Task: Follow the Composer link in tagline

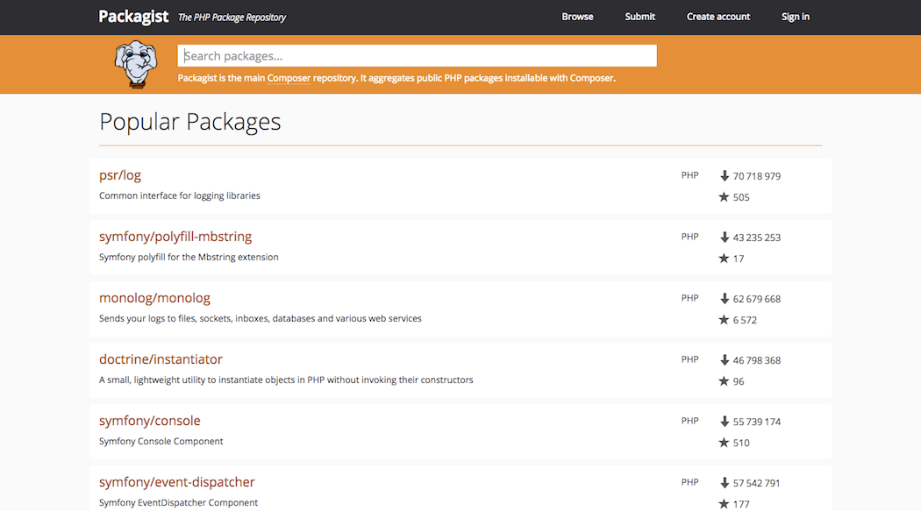Action: 289,78
